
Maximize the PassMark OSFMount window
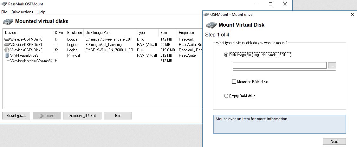(x=270, y=4)
